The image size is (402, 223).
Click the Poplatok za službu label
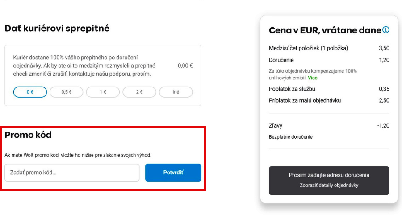tap(292, 89)
